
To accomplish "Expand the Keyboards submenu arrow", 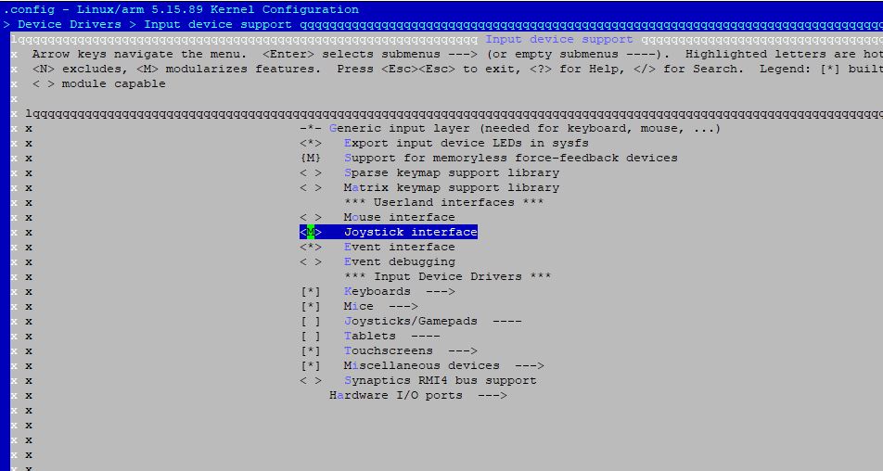I will pyautogui.click(x=436, y=291).
